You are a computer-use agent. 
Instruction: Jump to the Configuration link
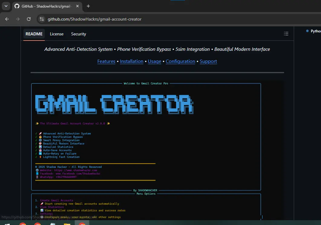pos(180,61)
